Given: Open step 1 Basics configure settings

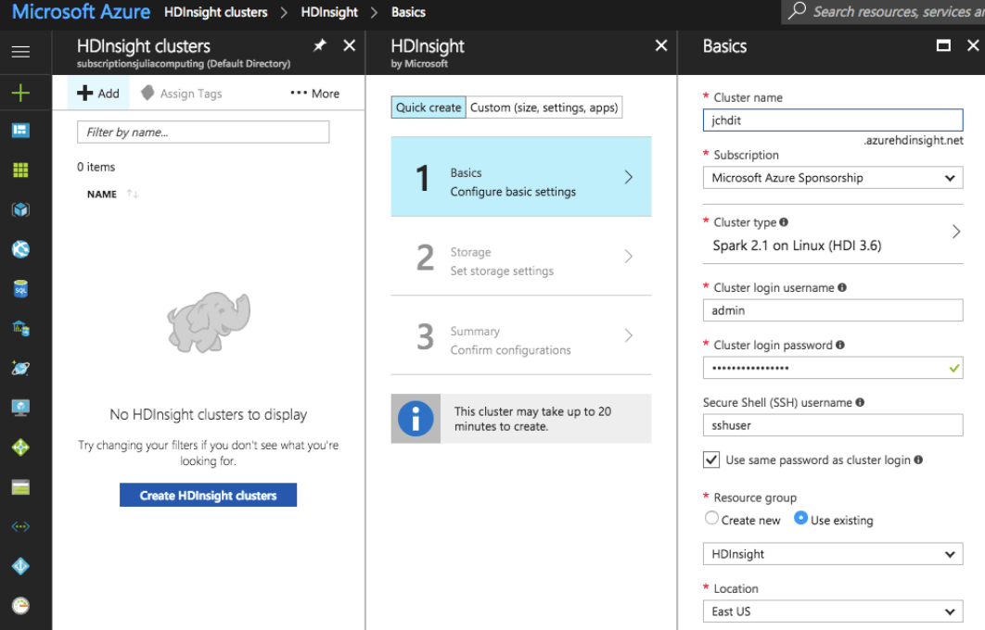Looking at the screenshot, I should click(520, 177).
